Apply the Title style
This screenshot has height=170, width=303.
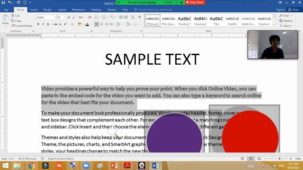click(216, 20)
